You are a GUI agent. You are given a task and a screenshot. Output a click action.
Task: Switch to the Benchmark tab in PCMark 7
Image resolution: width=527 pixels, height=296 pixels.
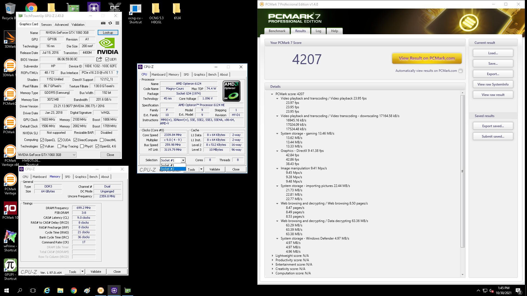tap(277, 31)
